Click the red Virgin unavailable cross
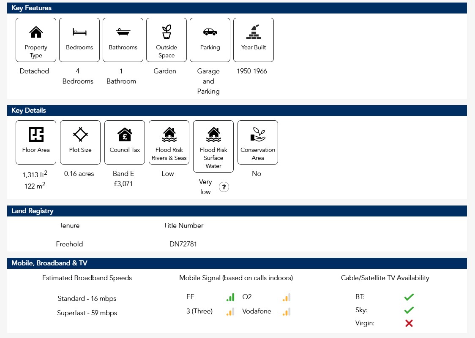 (x=409, y=323)
